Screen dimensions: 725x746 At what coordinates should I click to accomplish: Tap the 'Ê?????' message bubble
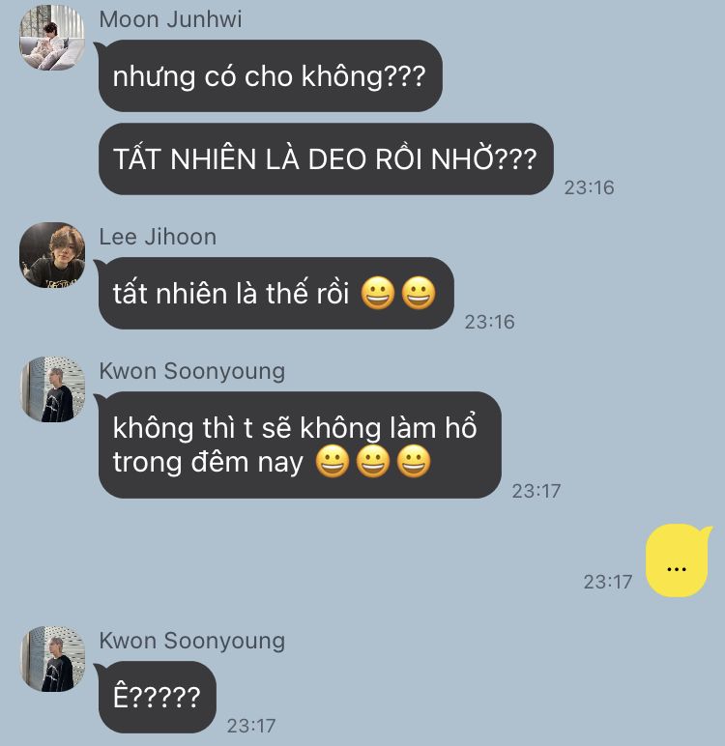[158, 697]
